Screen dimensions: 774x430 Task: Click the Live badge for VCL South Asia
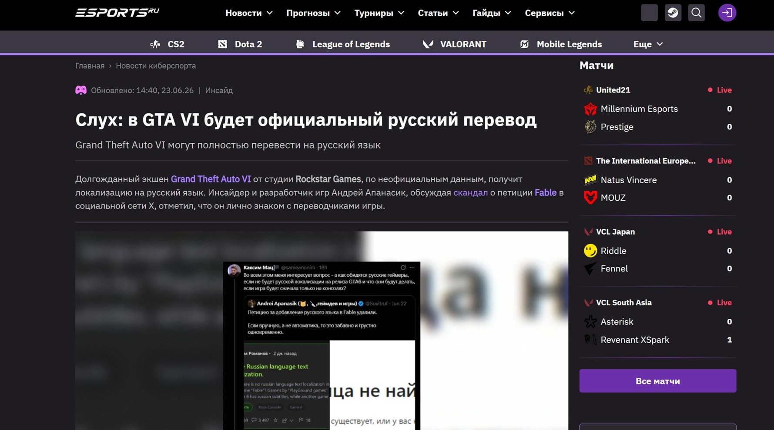pos(720,303)
